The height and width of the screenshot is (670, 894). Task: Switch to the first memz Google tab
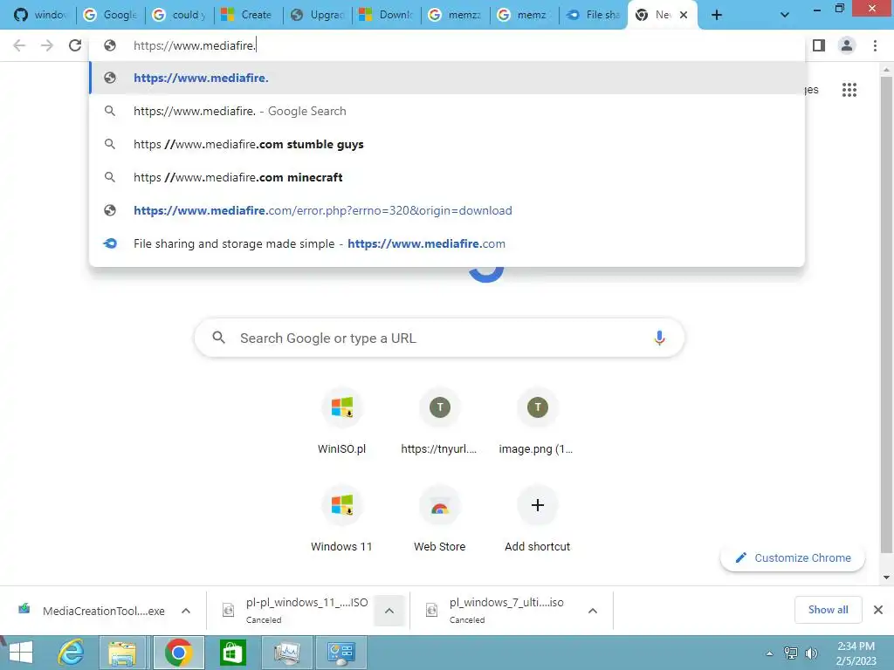pyautogui.click(x=456, y=15)
